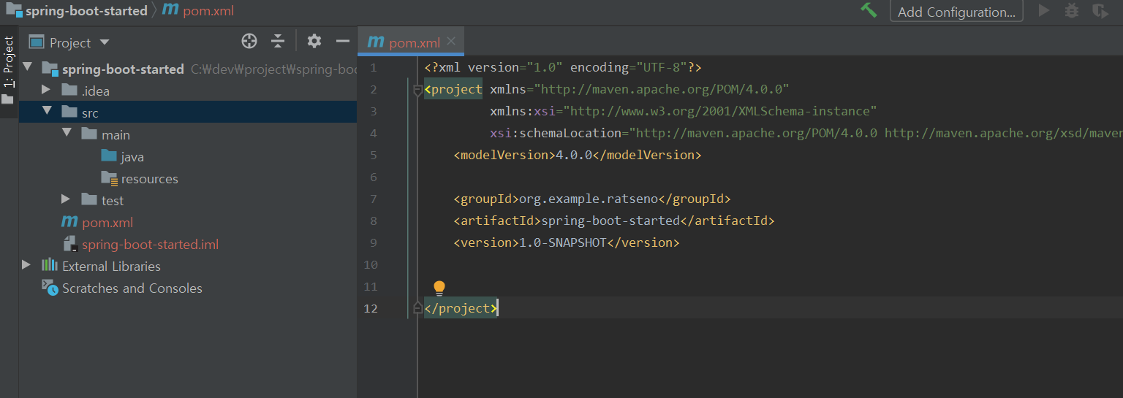
Task: Select the spring-boot-started root in tree
Action: click(x=123, y=69)
